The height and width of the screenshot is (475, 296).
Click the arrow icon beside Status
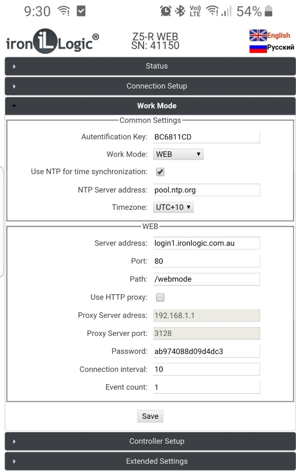click(14, 66)
